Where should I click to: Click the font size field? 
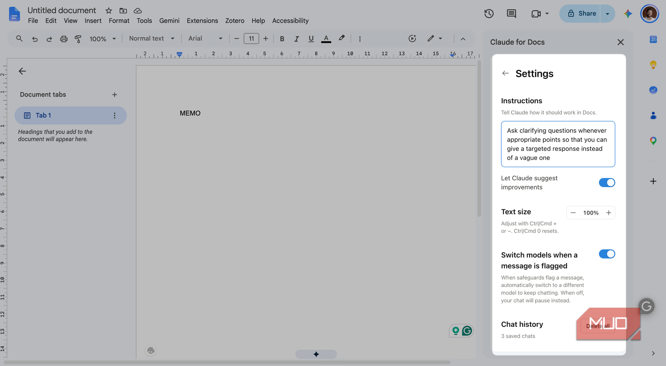click(x=251, y=39)
